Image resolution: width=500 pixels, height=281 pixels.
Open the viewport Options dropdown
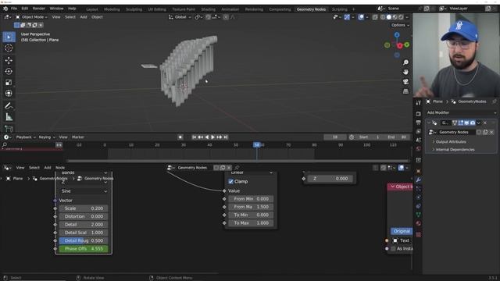[400, 25]
